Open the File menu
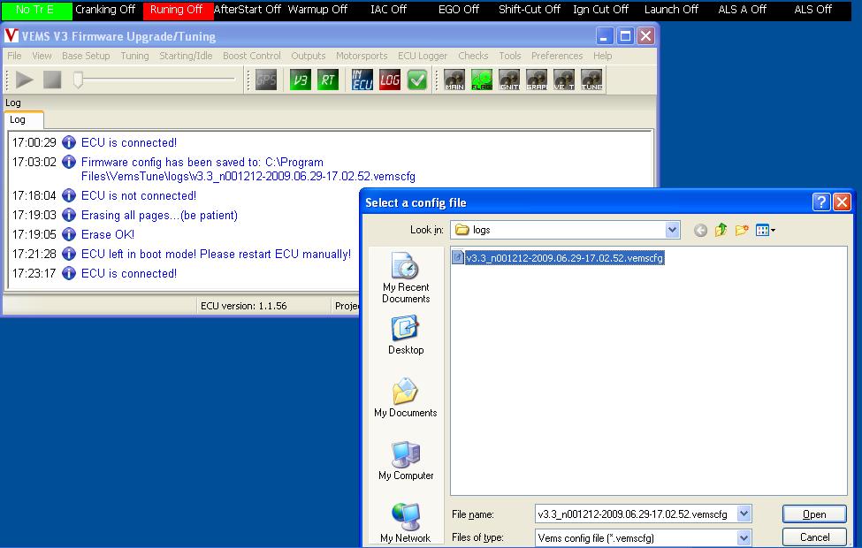The width and height of the screenshot is (862, 548). 14,56
